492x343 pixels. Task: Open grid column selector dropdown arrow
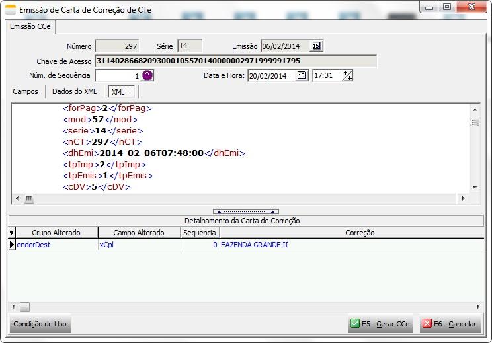(12, 233)
